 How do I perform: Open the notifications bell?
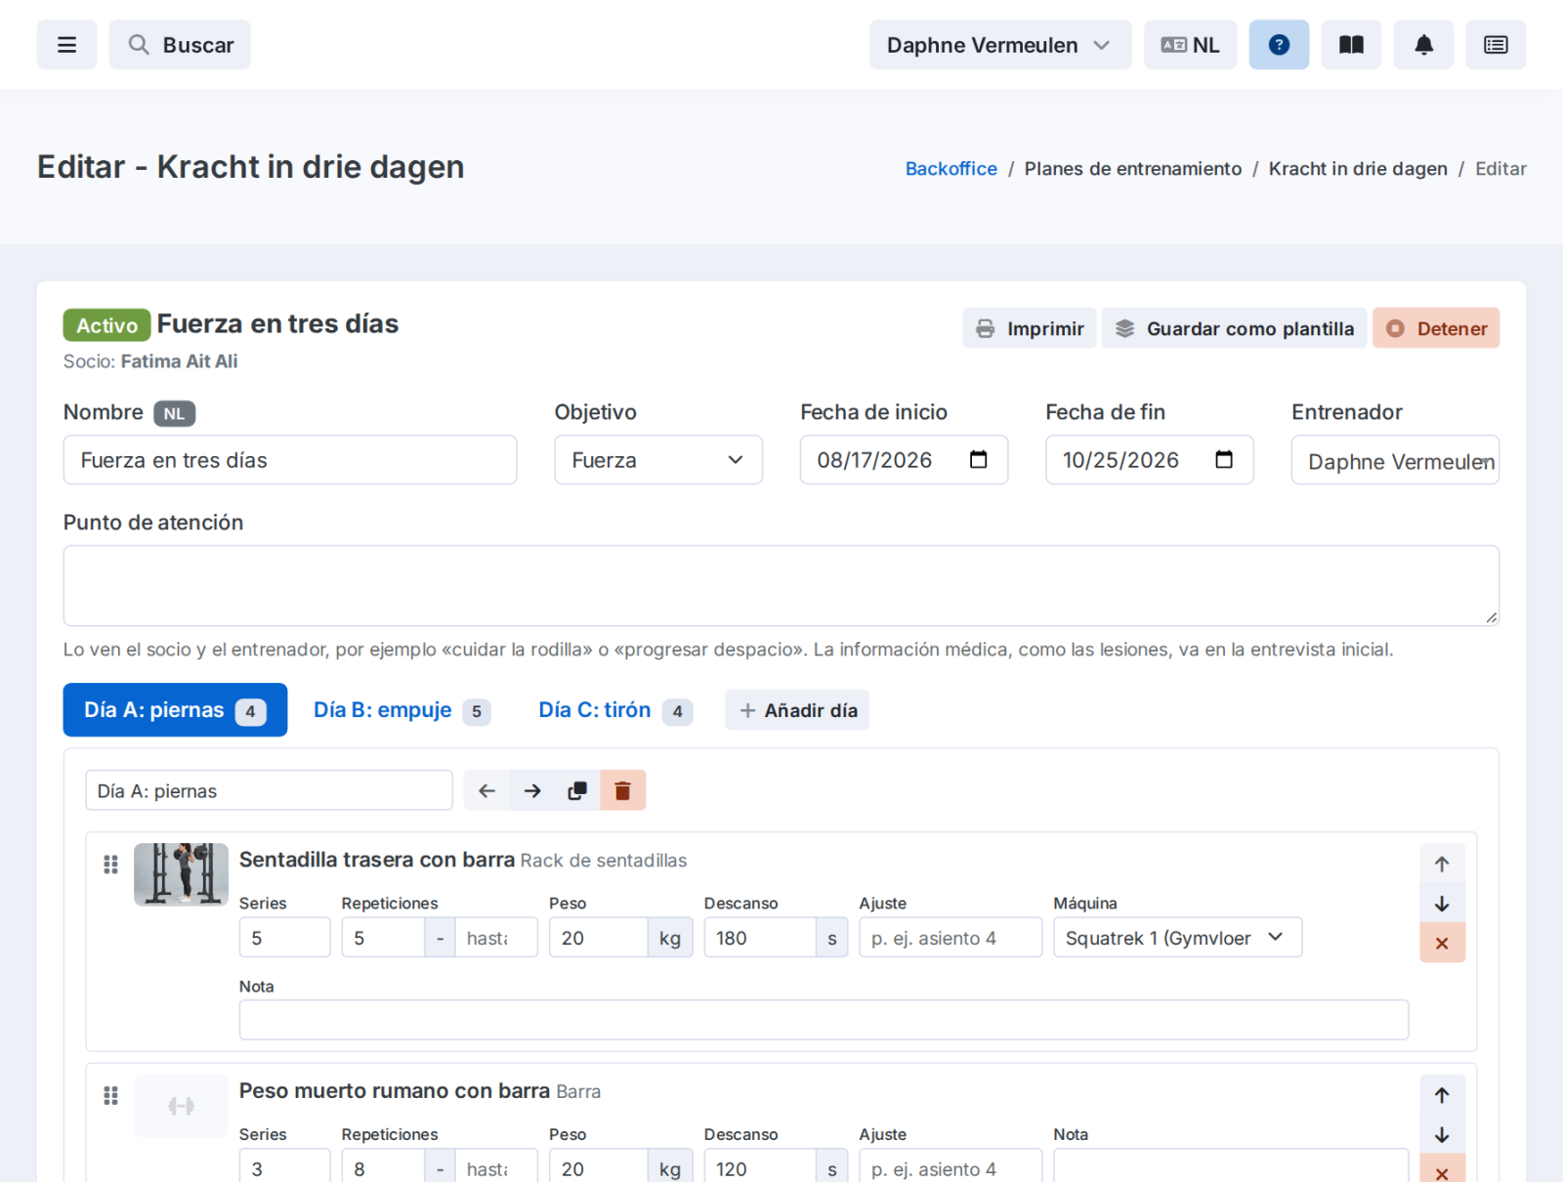pyautogui.click(x=1424, y=45)
